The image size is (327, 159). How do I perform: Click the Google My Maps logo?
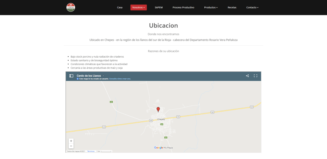(163, 148)
